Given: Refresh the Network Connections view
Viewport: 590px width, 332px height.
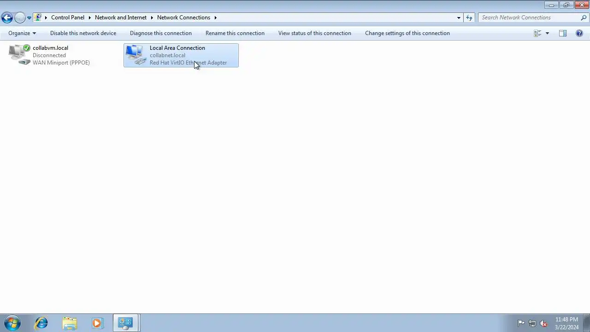Looking at the screenshot, I should coord(469,18).
